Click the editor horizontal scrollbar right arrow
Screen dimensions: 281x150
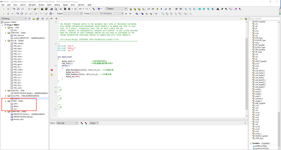(244, 118)
